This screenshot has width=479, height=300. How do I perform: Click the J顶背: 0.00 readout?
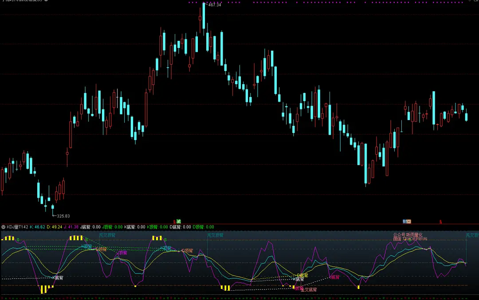(112, 227)
